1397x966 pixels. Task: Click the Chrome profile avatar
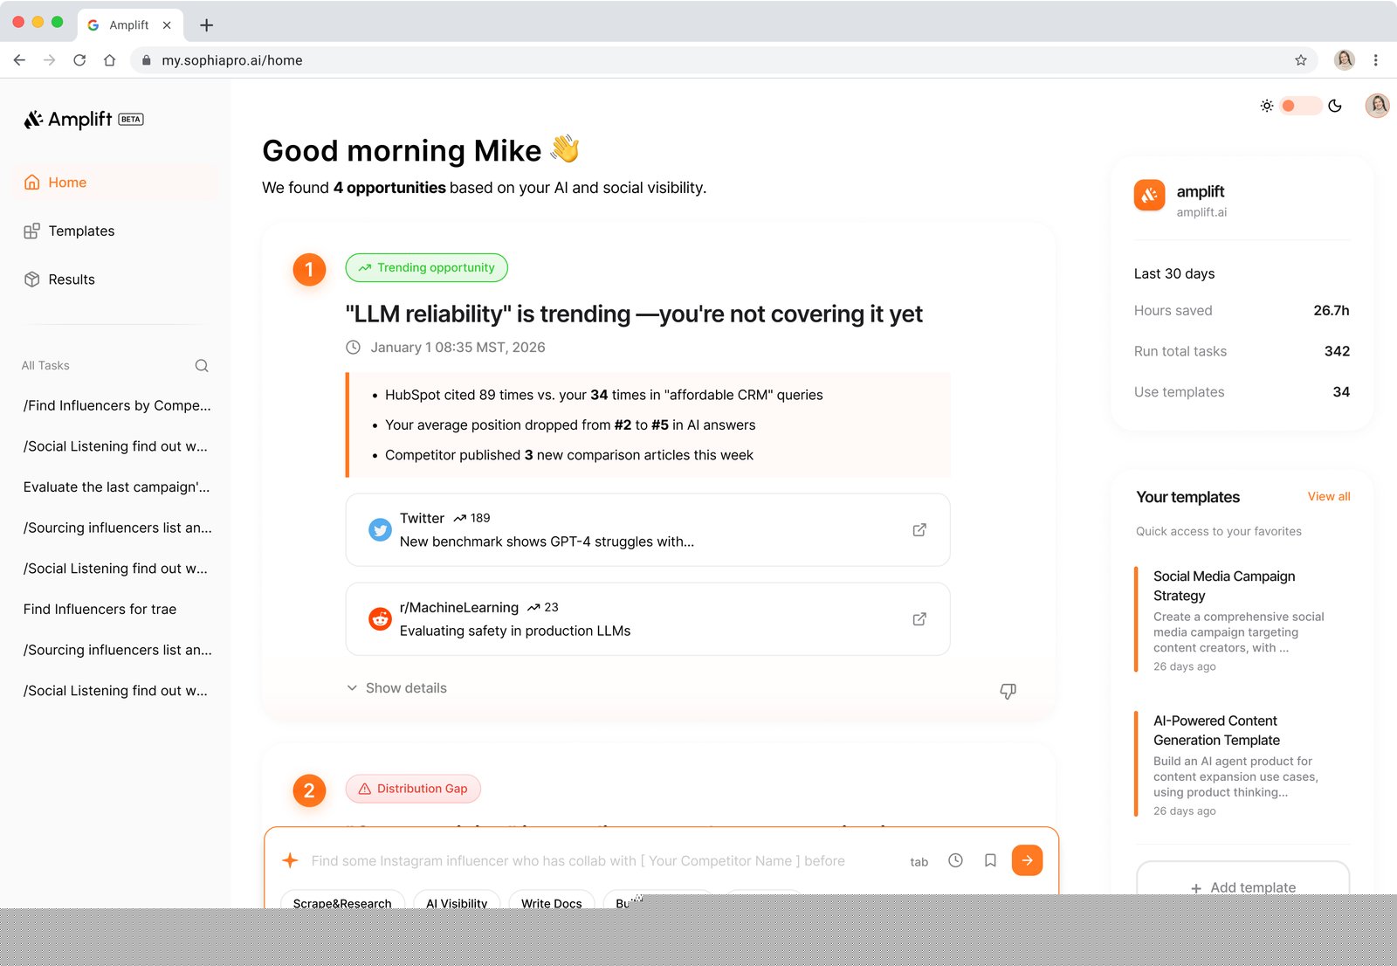point(1345,59)
